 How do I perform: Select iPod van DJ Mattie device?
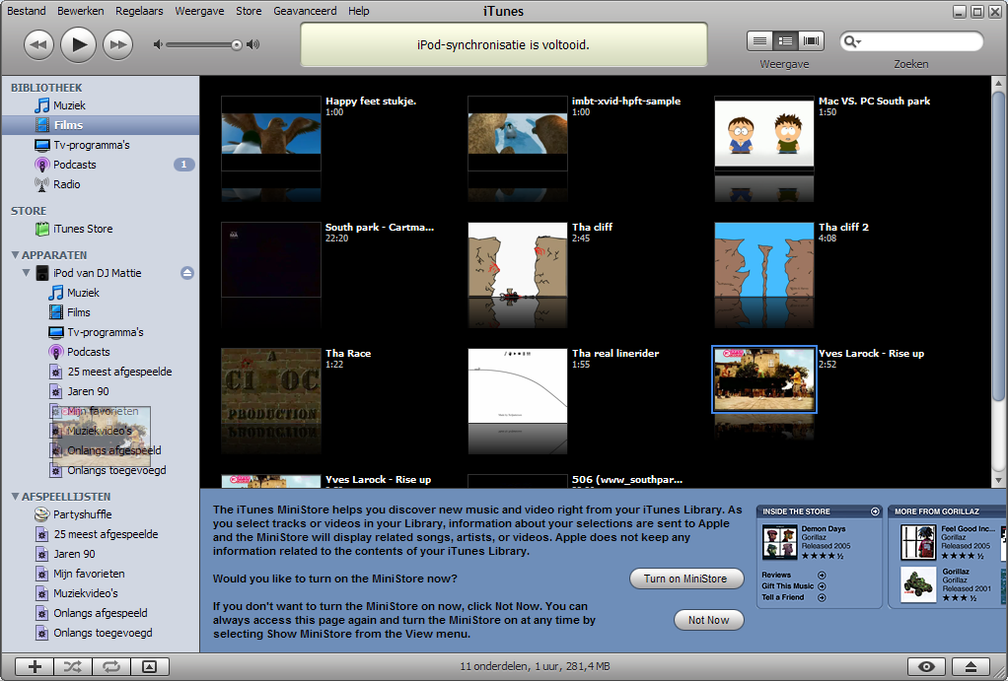coord(97,273)
